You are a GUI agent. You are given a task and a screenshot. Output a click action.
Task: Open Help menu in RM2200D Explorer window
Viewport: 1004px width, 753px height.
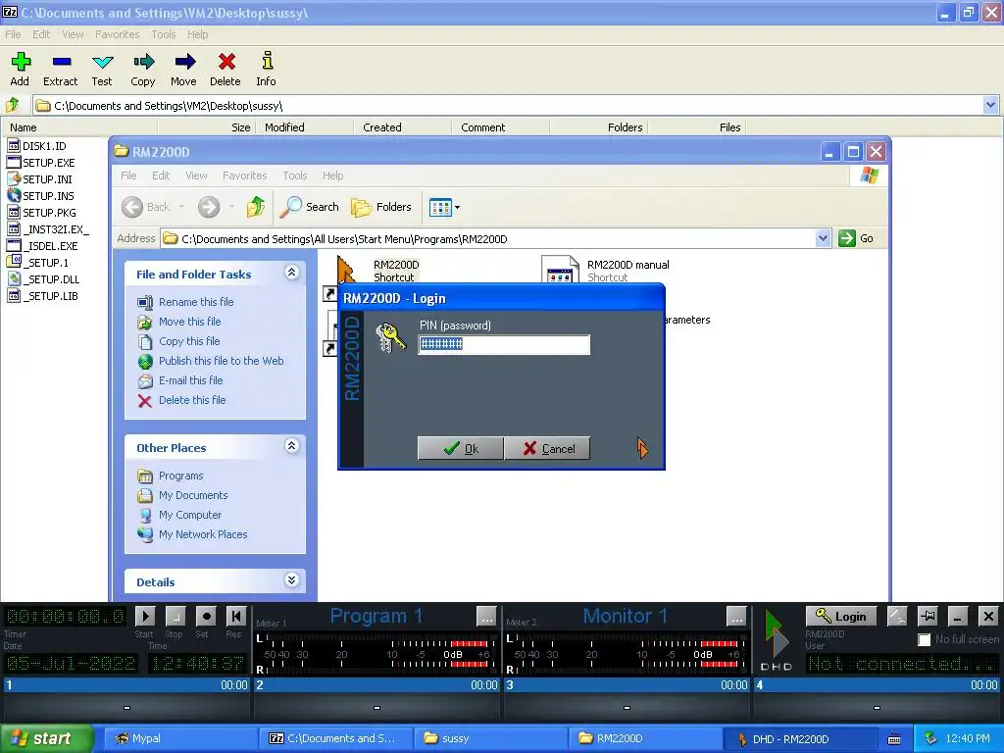332,176
